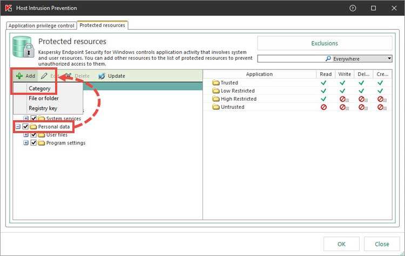Screen dimensions: 405x256
Task: Click the Delete checkmark for Low Restricted
Action: (361, 91)
